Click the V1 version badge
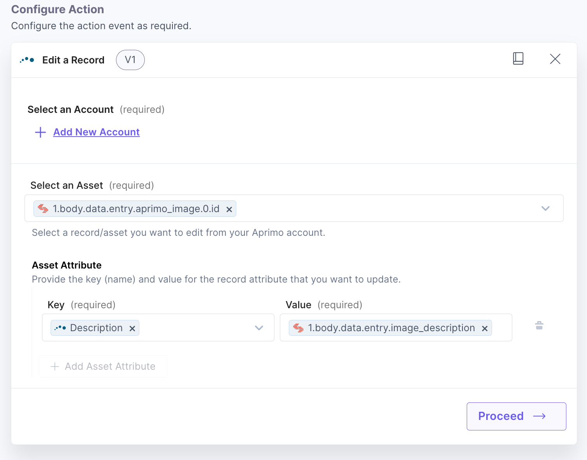This screenshot has width=587, height=460. tap(130, 60)
